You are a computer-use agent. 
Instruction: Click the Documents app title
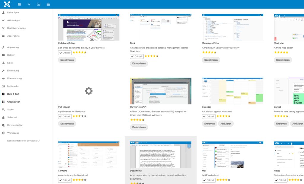click(x=136, y=171)
